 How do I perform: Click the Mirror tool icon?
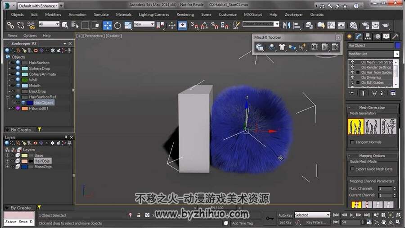(x=287, y=25)
